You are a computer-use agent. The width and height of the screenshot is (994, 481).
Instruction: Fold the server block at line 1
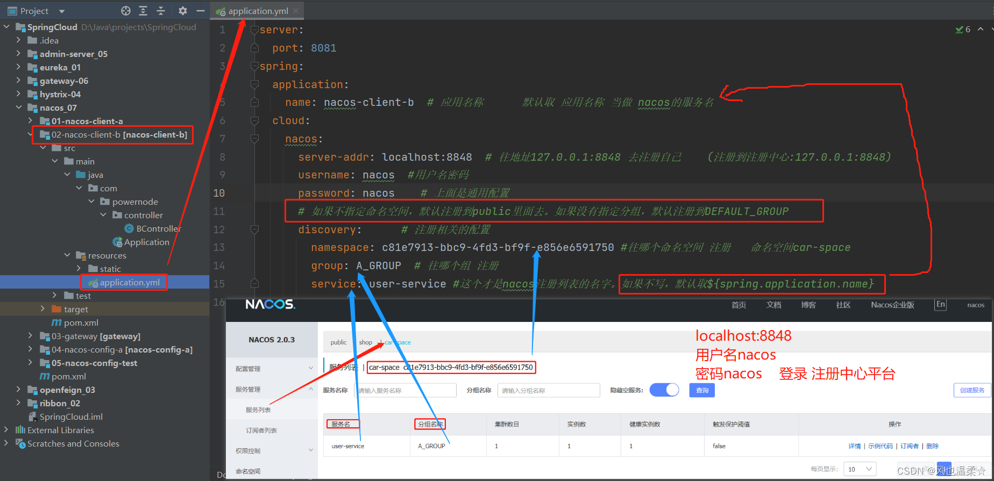(255, 30)
